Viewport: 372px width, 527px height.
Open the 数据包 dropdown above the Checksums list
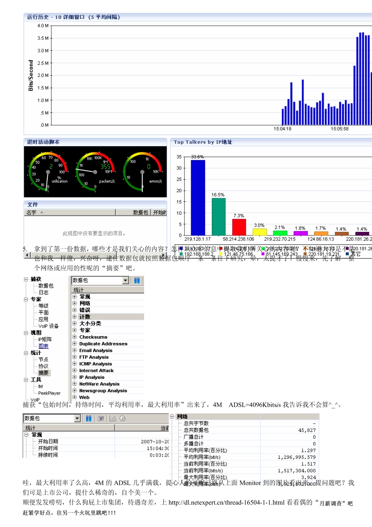(x=126, y=280)
